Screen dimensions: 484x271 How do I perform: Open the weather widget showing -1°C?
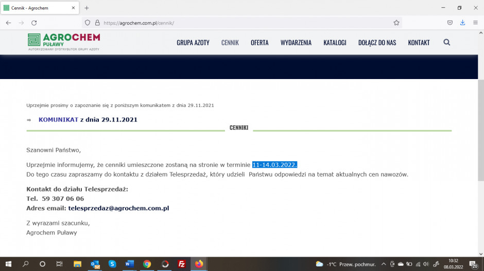(x=345, y=264)
